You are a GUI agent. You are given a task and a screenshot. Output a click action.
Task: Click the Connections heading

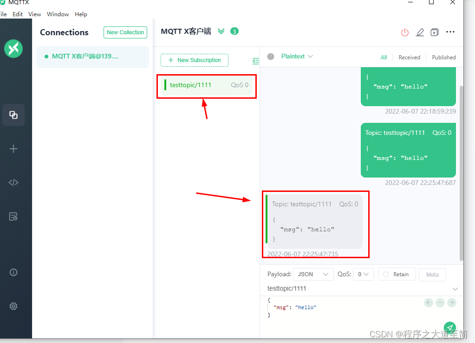(x=64, y=32)
